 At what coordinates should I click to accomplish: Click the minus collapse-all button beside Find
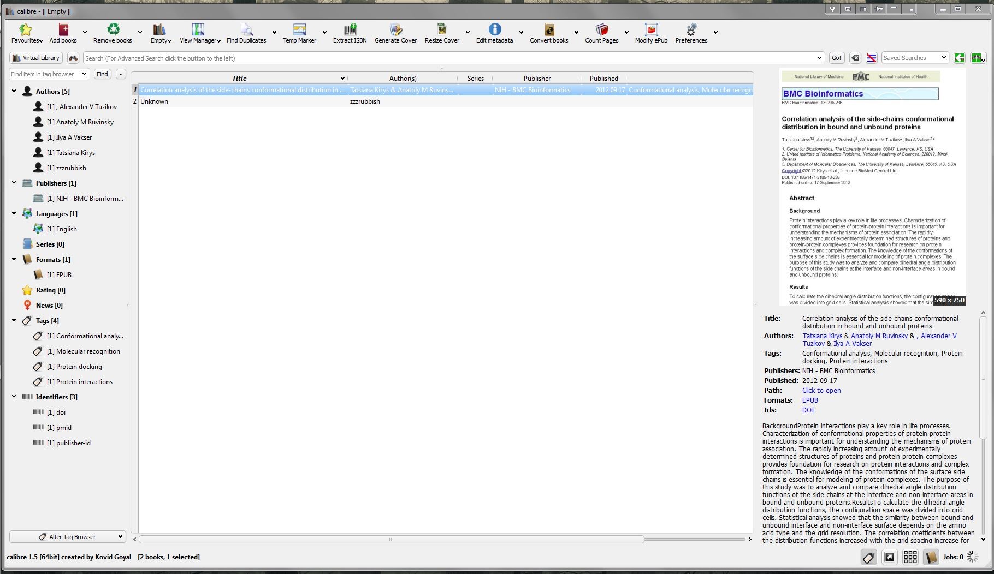tap(121, 74)
